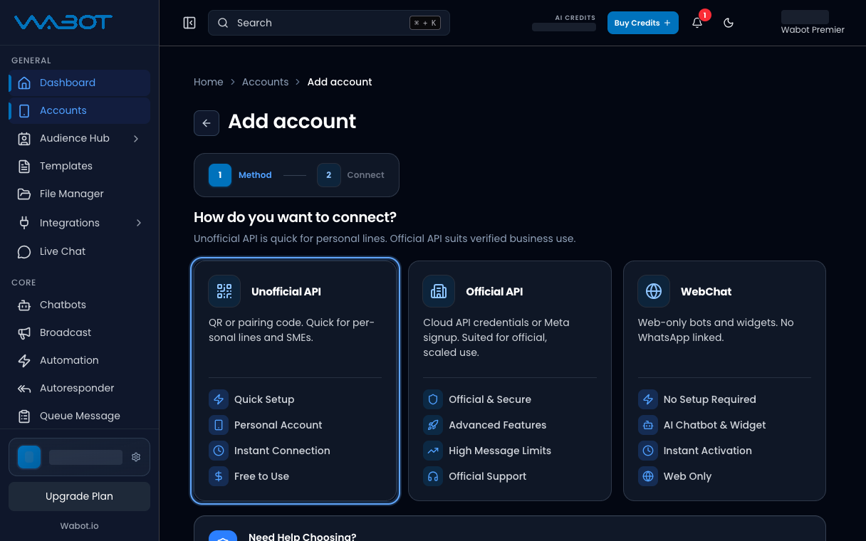866x541 pixels.
Task: Click the Advanced Features rocket icon
Action: click(433, 425)
